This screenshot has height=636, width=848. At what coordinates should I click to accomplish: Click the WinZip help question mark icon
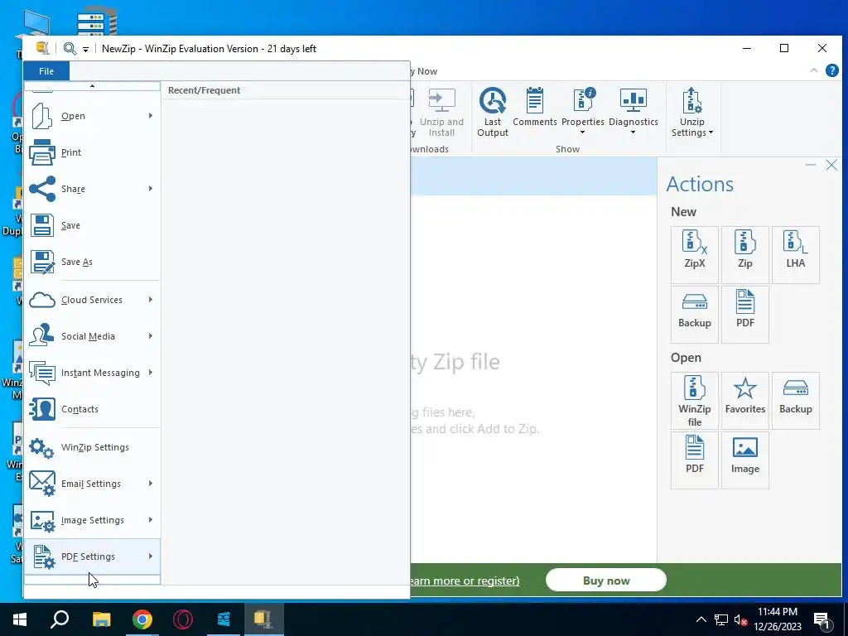(x=831, y=71)
